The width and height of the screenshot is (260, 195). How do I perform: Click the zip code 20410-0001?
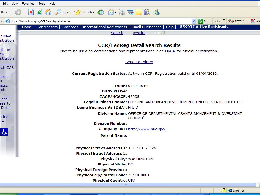tap(139, 175)
